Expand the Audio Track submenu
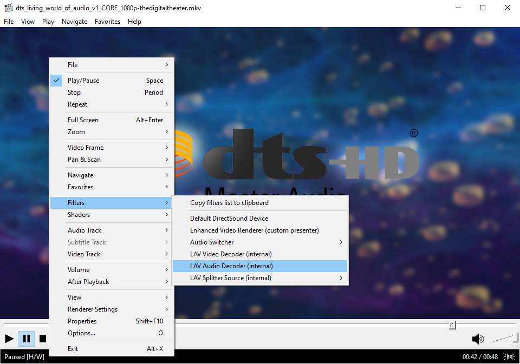This screenshot has height=364, width=520. click(112, 230)
